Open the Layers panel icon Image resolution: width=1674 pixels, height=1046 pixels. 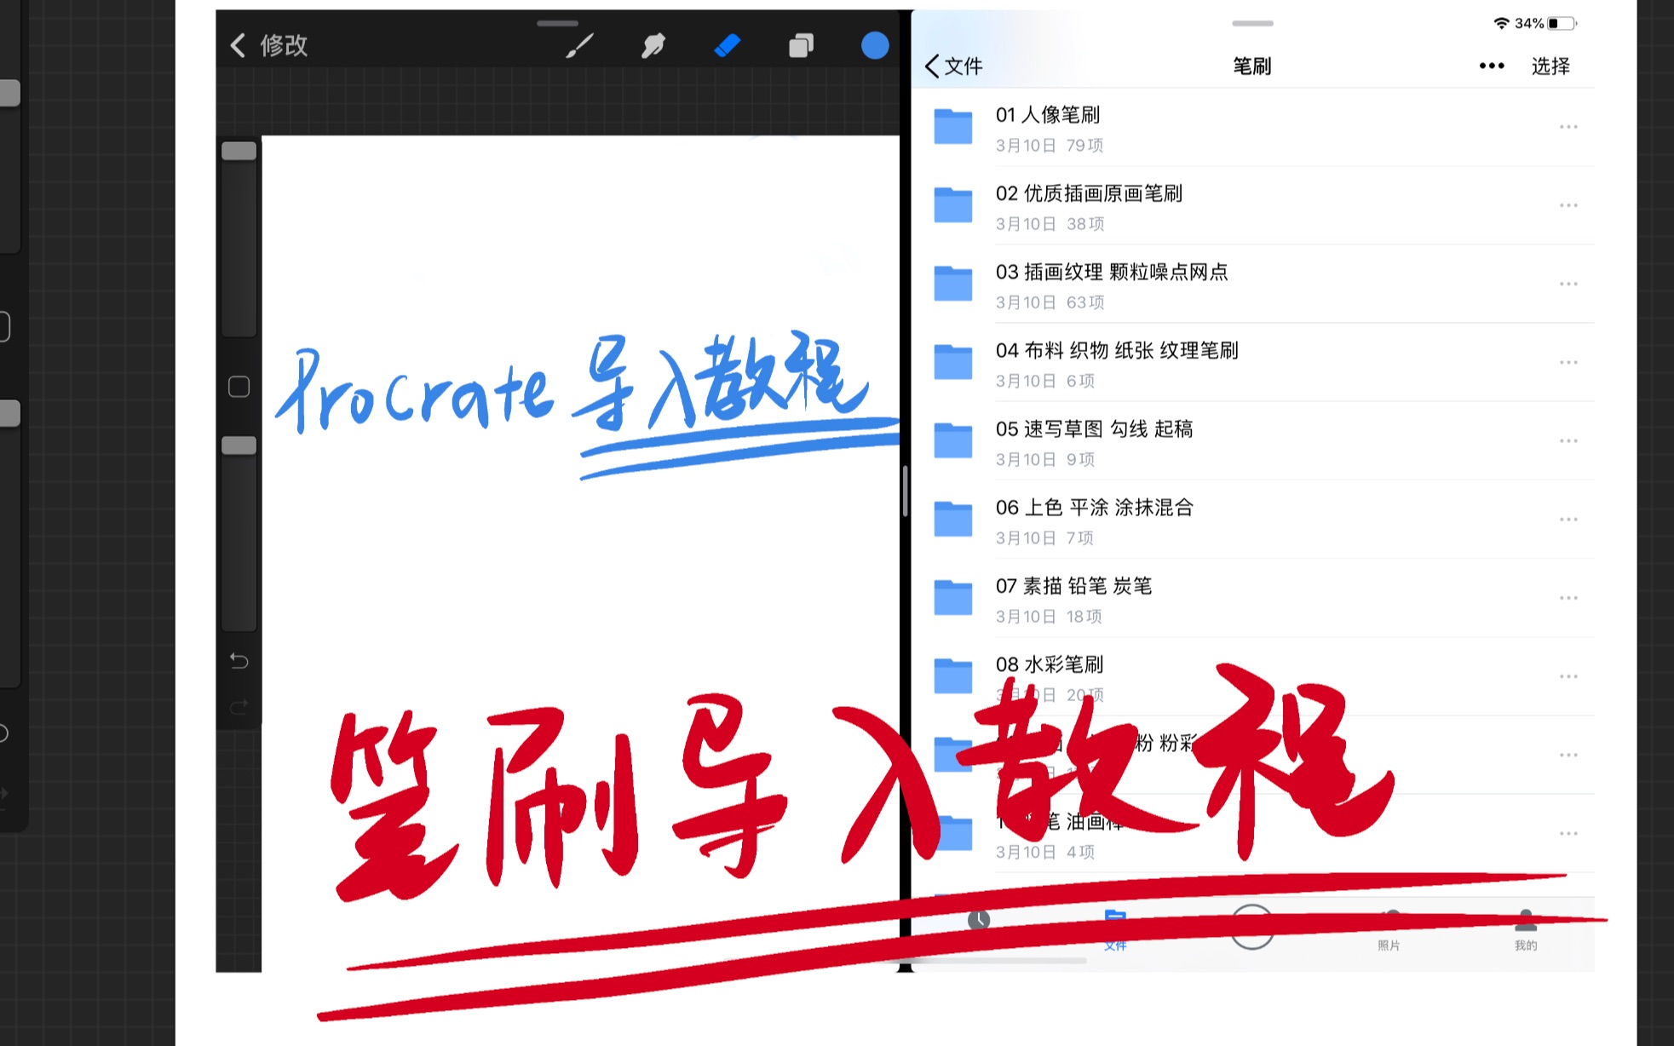800,45
